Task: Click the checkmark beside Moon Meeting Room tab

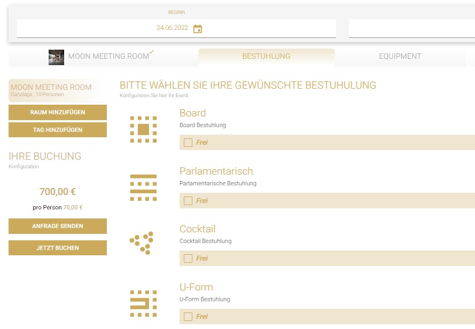Action: tap(151, 52)
